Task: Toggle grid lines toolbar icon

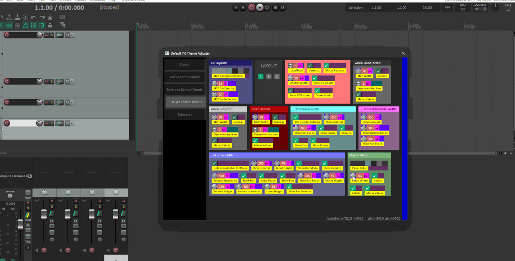Action: click(x=34, y=25)
